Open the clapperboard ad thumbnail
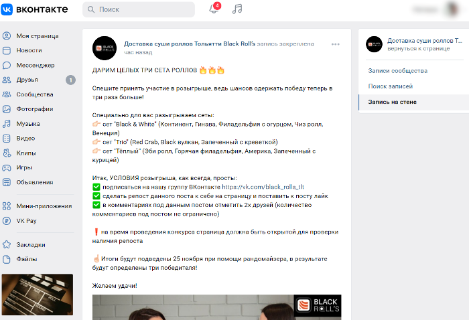 tap(38, 295)
